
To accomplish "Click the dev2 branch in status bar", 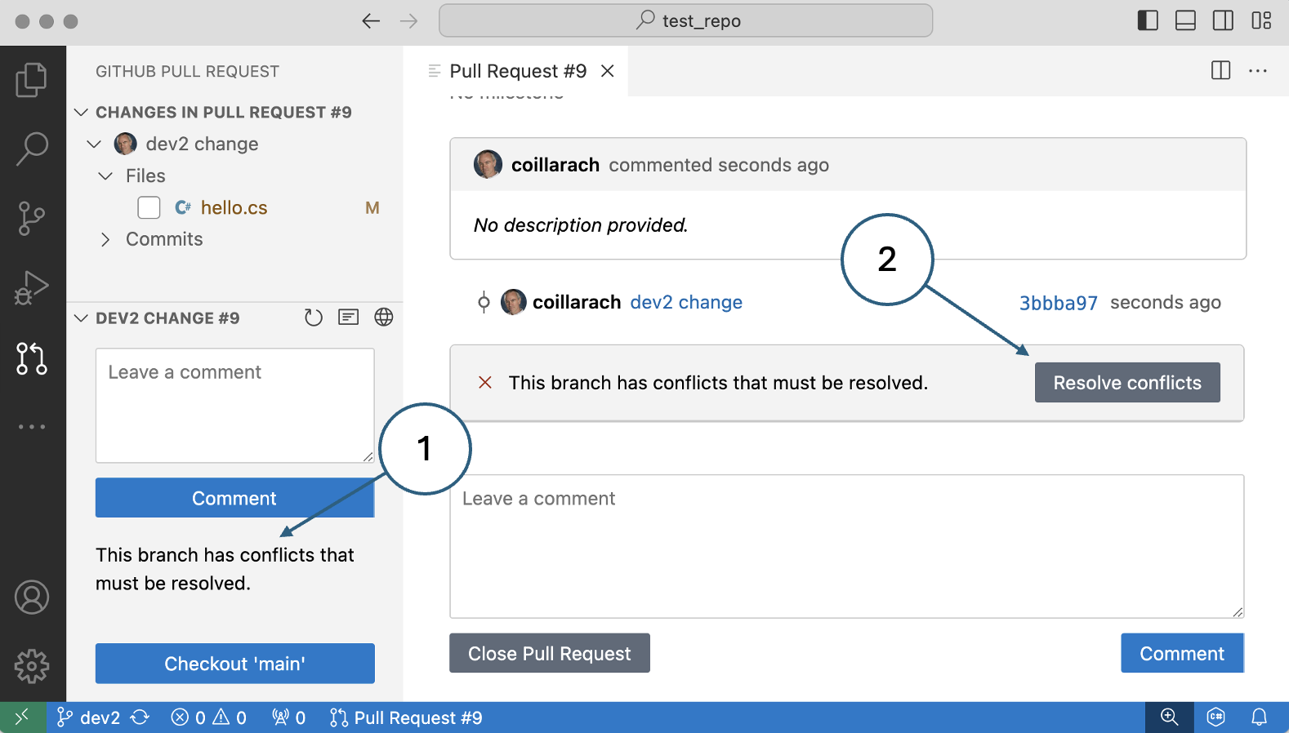I will click(x=89, y=717).
